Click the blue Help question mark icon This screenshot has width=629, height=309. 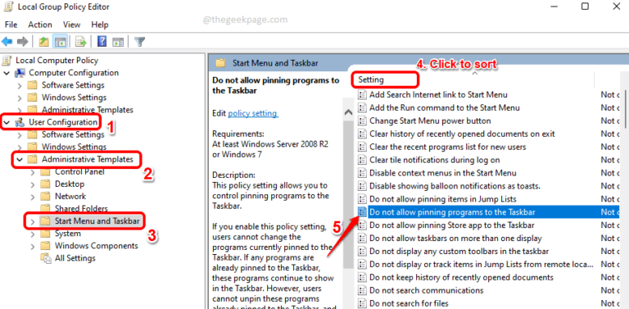pos(102,41)
